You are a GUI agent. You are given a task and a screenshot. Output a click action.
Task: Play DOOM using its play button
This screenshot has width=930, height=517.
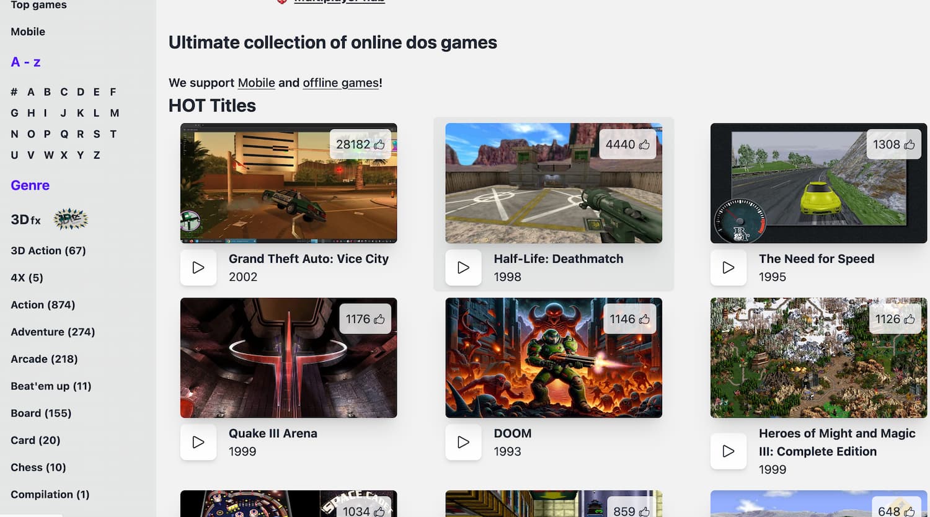click(463, 443)
